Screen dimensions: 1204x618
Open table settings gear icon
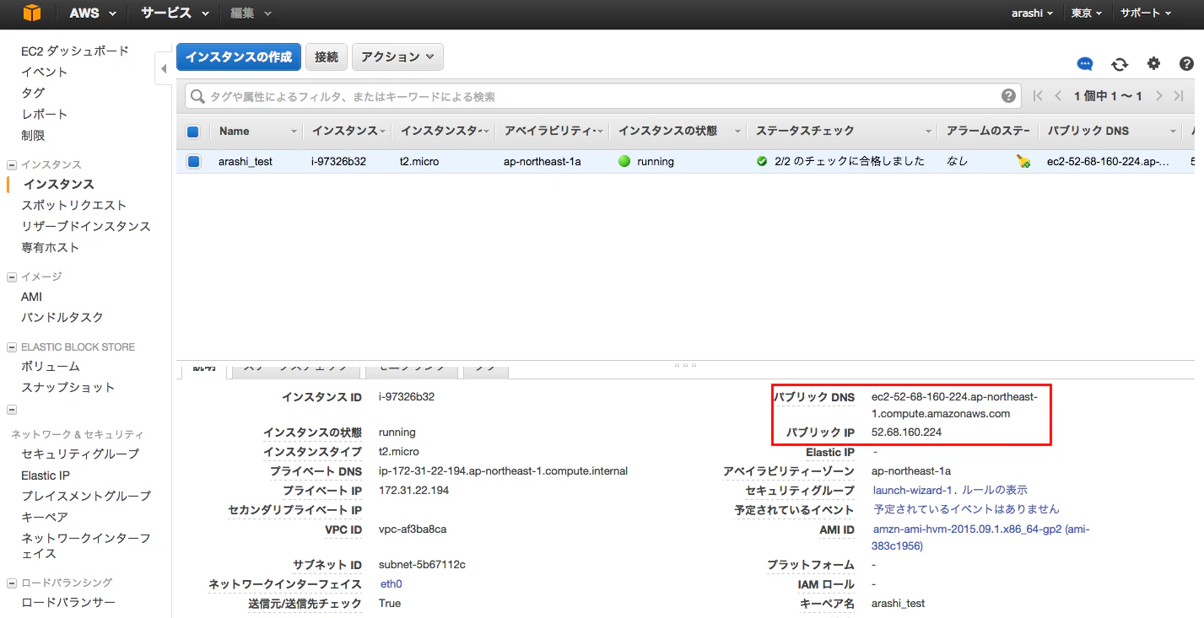(1153, 64)
